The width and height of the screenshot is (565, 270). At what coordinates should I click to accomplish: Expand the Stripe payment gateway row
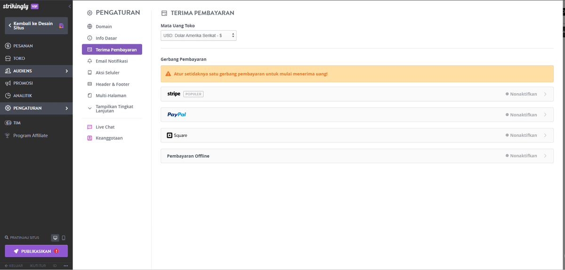pos(357,94)
